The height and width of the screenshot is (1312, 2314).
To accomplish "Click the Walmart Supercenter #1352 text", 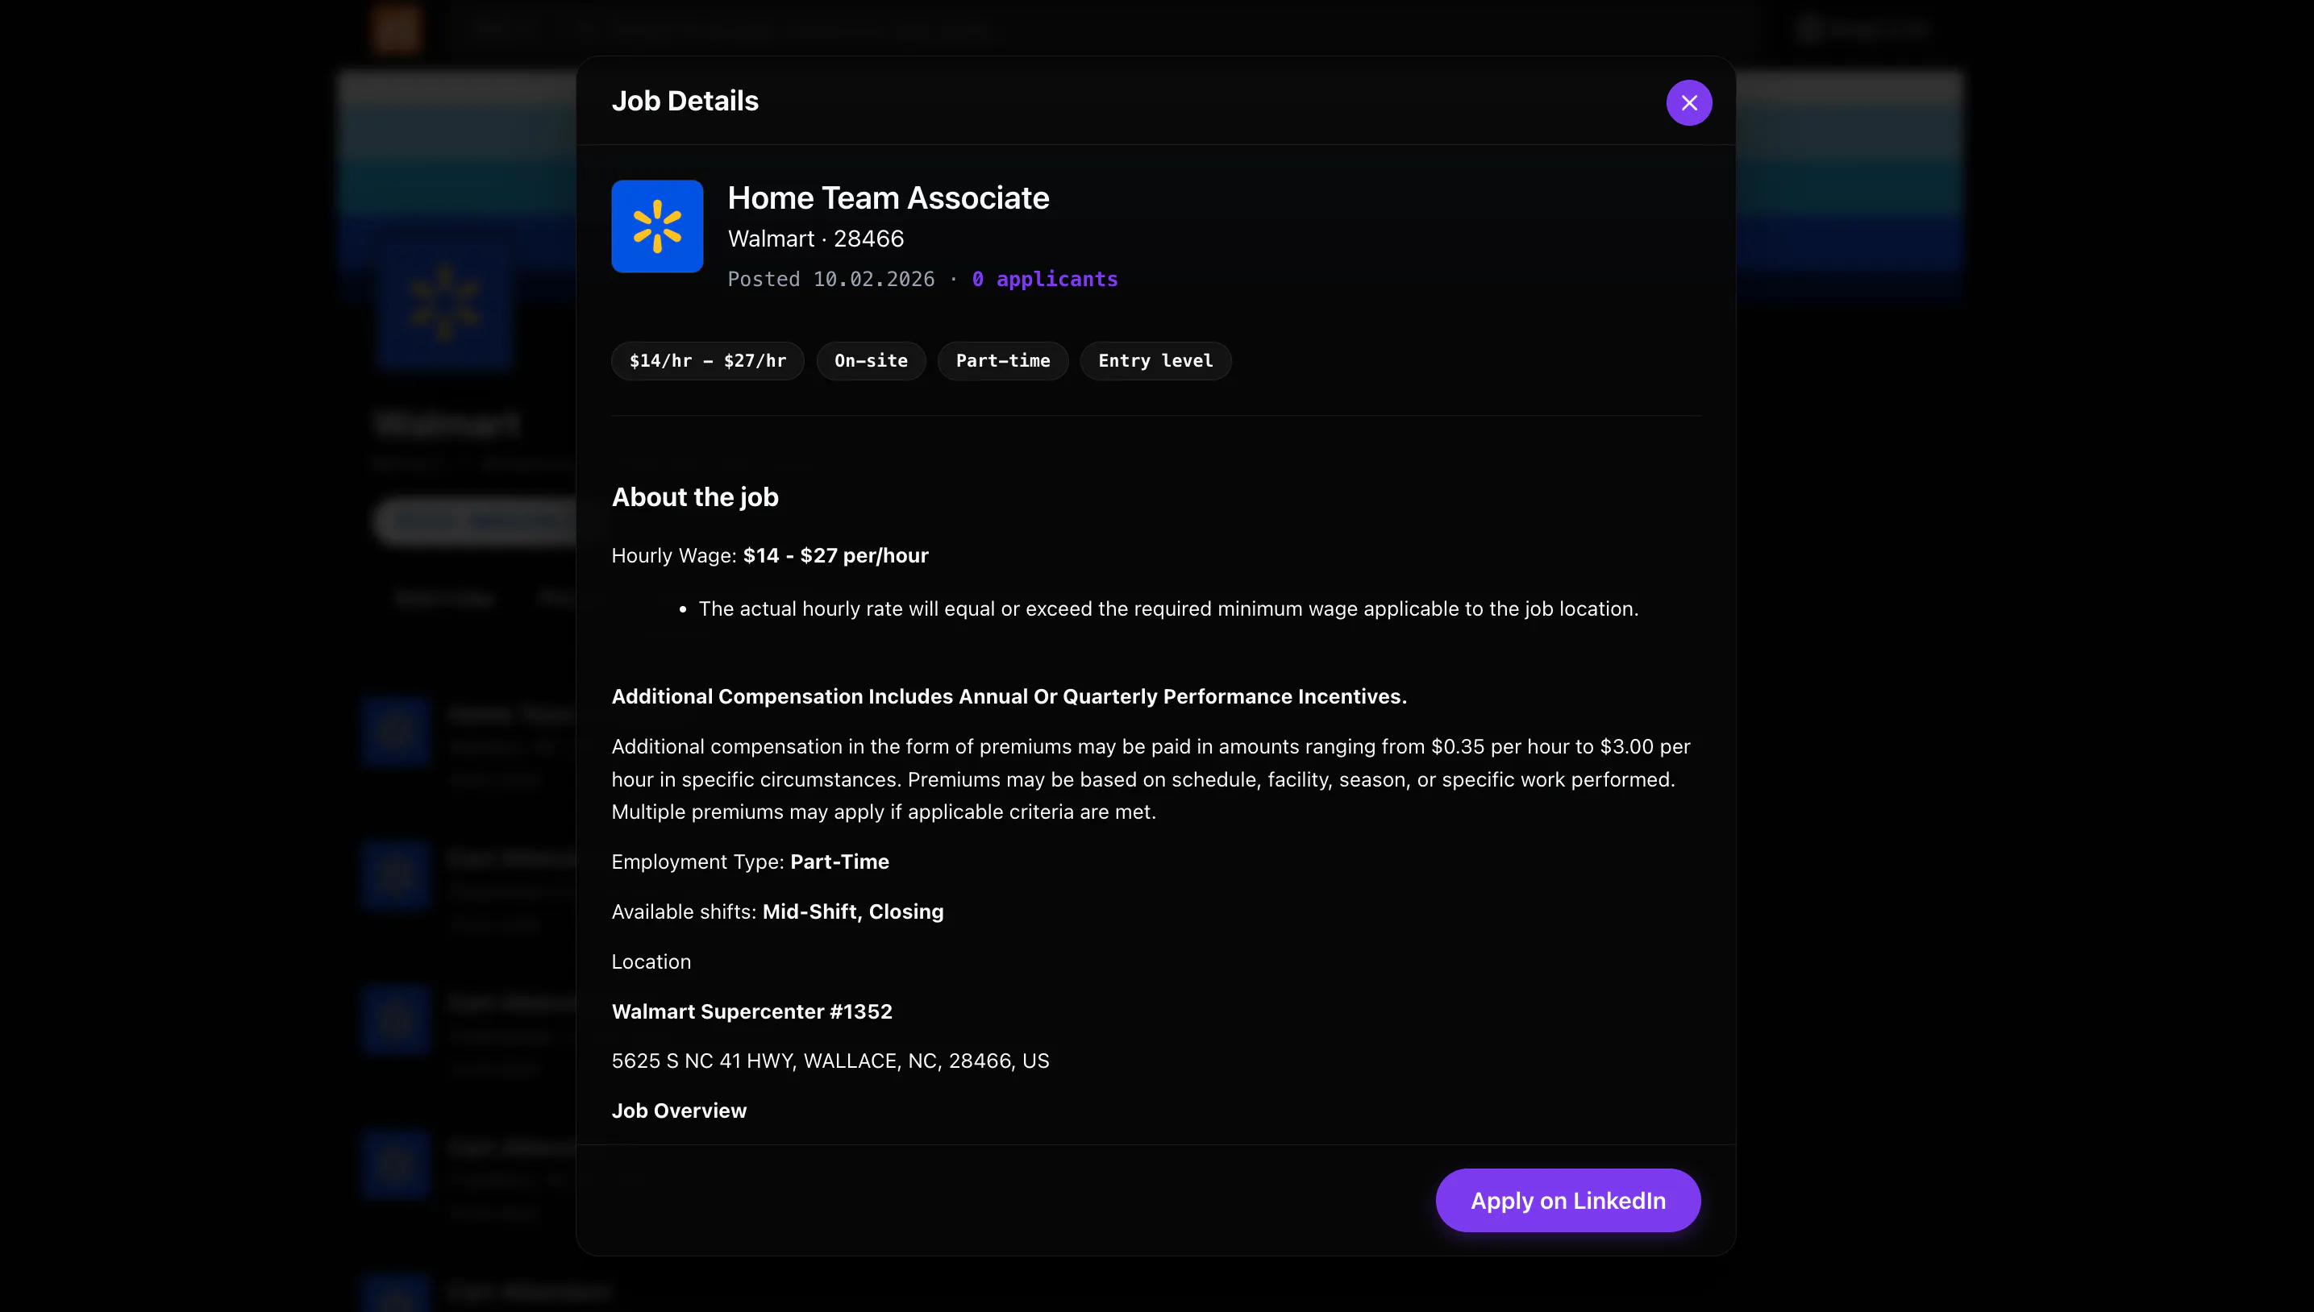I will point(751,1012).
